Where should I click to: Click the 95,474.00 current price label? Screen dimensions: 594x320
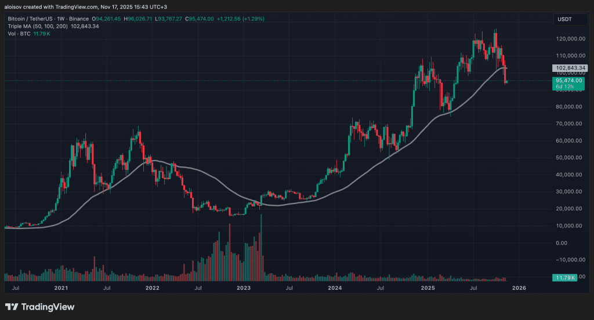coord(568,81)
